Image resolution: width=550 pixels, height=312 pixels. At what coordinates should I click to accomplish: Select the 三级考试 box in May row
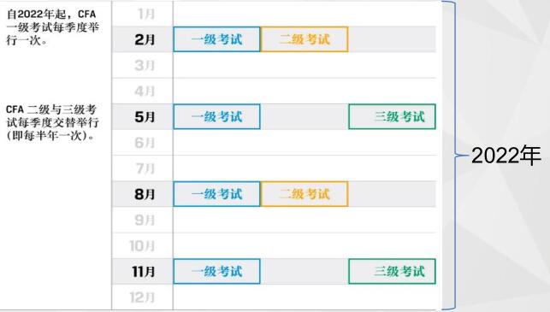392,116
